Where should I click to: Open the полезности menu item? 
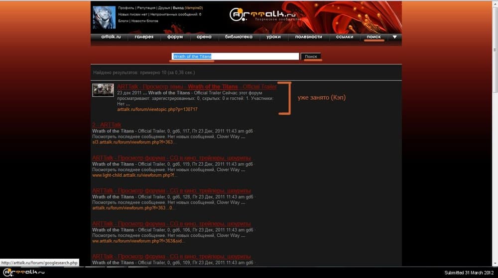(x=308, y=37)
